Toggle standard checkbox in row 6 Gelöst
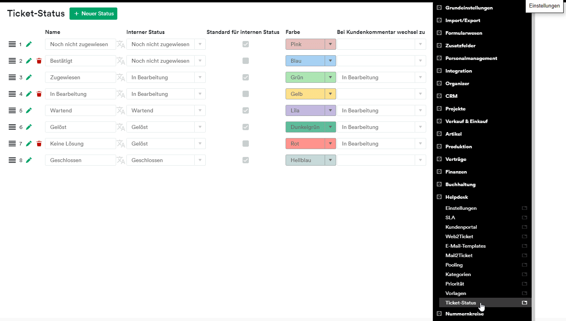 (x=246, y=127)
